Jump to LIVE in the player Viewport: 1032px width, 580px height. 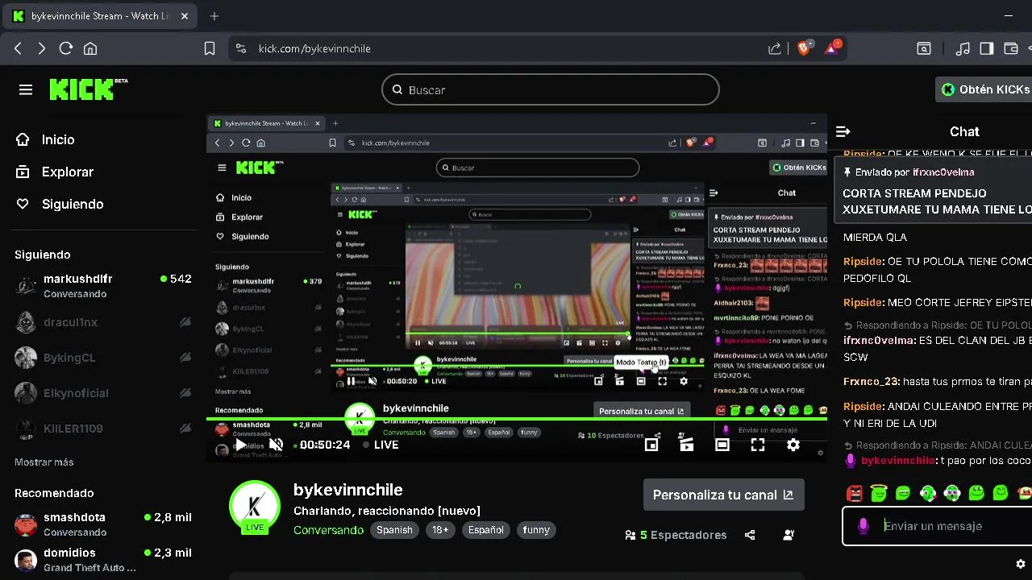point(381,445)
